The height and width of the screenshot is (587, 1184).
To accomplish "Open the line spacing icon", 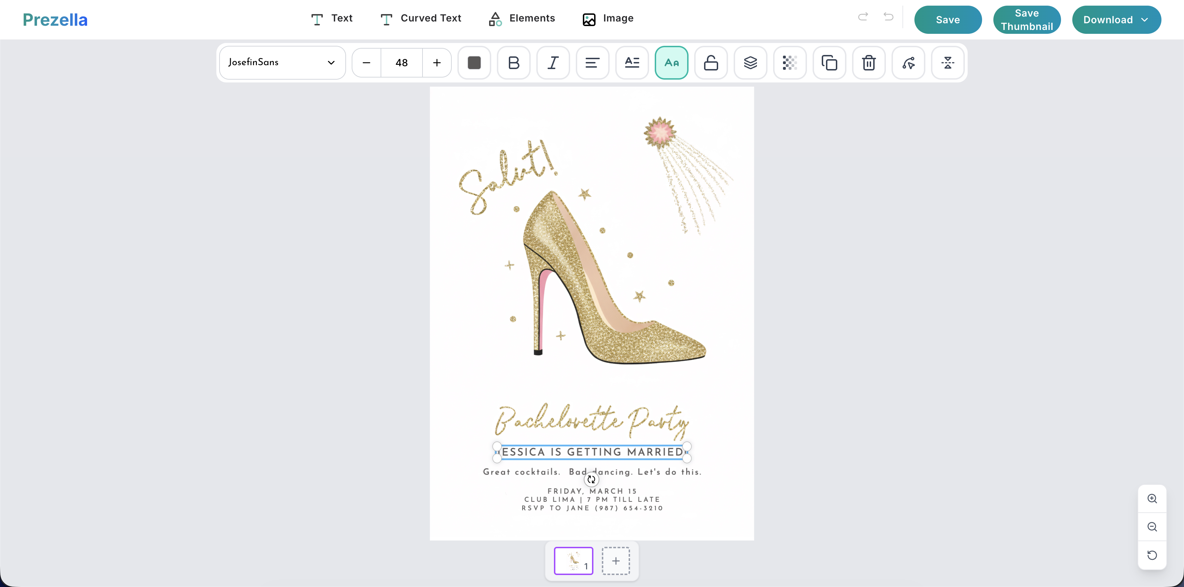I will pyautogui.click(x=632, y=62).
